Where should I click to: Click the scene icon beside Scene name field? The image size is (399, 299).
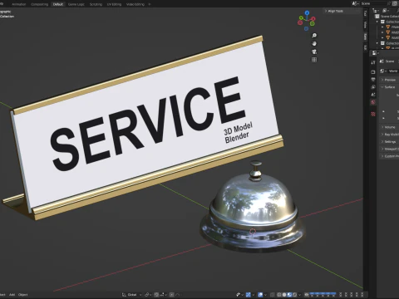click(355, 3)
